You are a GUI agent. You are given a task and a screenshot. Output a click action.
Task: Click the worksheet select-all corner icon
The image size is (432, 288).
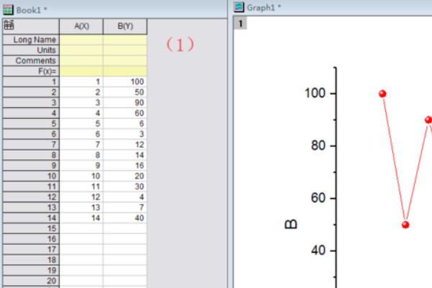[9, 25]
